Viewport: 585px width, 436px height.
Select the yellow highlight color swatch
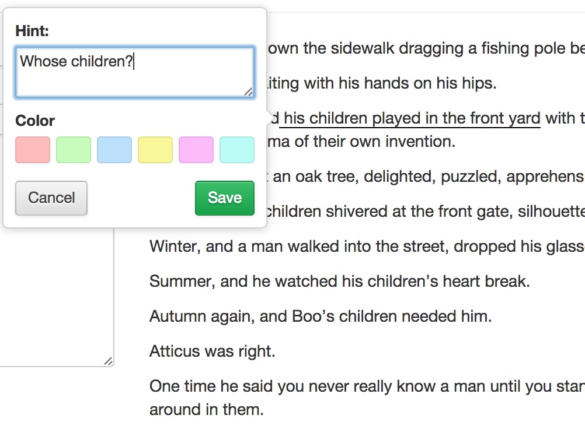pyautogui.click(x=155, y=150)
